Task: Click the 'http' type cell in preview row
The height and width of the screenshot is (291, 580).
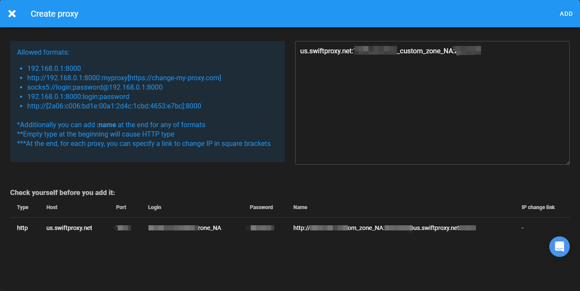Action: tap(22, 228)
